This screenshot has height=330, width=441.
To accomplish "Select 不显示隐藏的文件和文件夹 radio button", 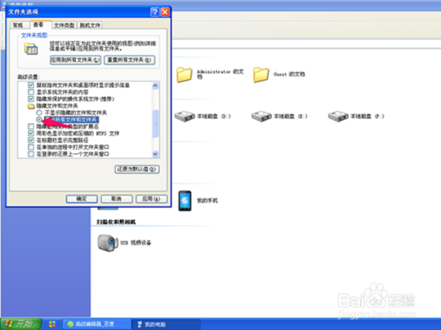I will click(39, 113).
